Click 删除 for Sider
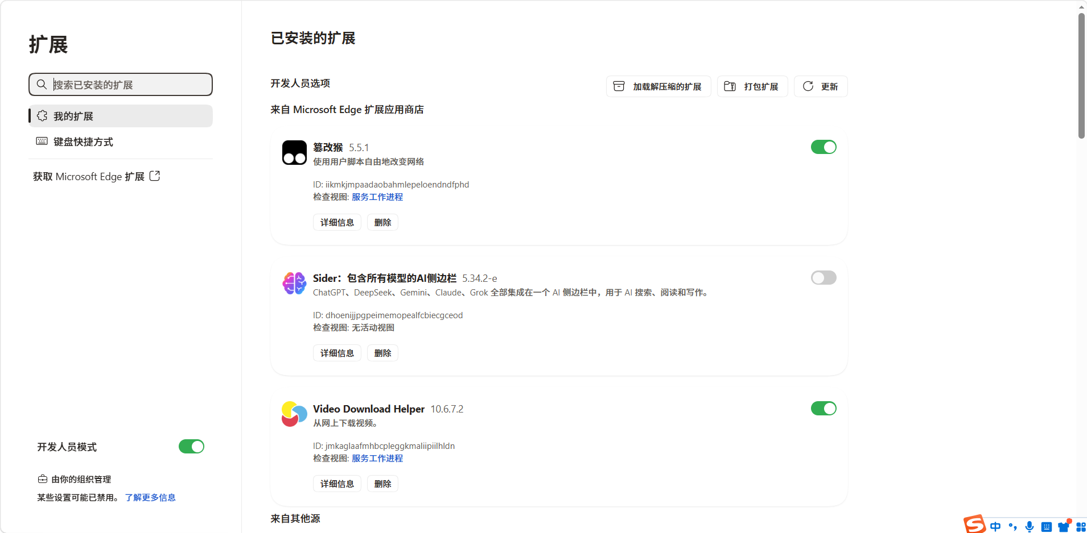Image resolution: width=1087 pixels, height=533 pixels. pyautogui.click(x=382, y=353)
